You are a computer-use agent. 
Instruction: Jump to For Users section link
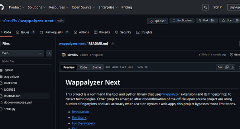[79, 118]
